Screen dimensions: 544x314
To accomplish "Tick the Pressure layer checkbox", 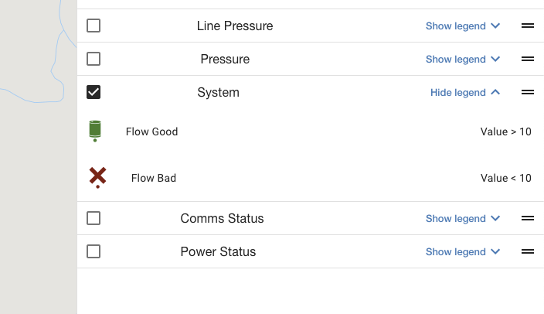I will (x=93, y=59).
